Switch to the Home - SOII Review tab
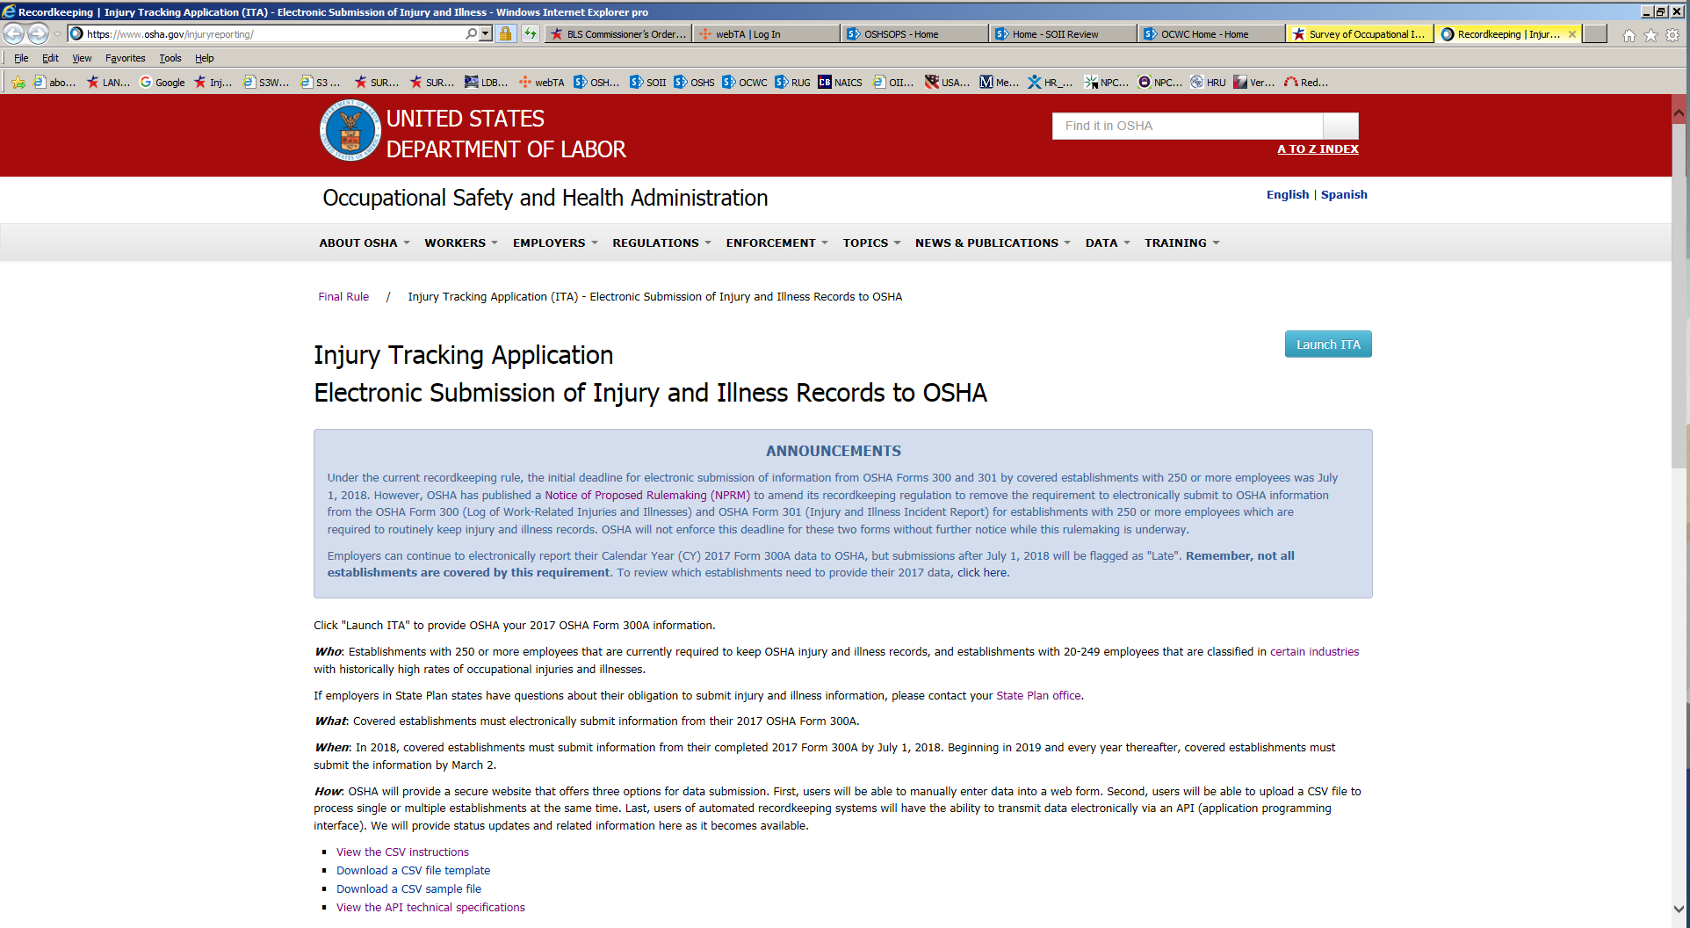1690x928 pixels. 1063,34
